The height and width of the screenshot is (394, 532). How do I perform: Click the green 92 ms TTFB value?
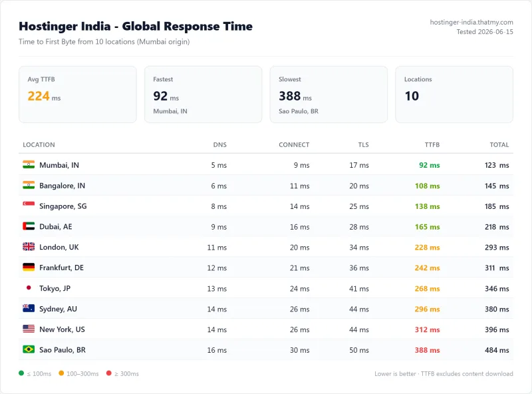[x=429, y=165]
